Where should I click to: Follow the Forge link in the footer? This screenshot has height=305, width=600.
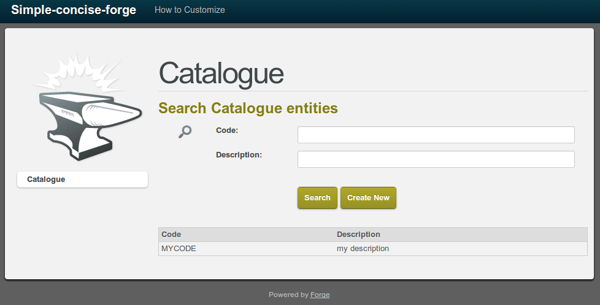tap(320, 295)
